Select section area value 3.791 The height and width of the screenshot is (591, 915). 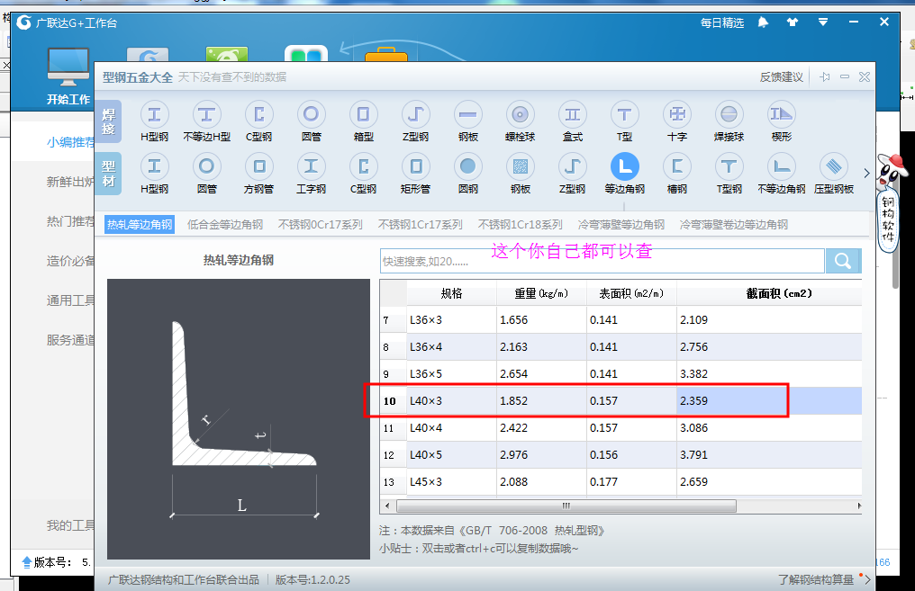click(769, 454)
